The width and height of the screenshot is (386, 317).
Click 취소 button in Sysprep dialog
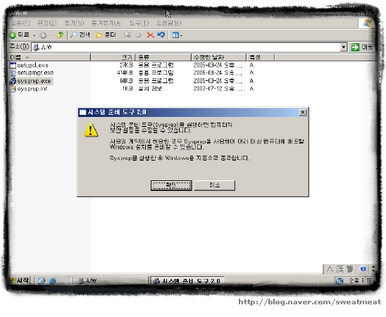214,185
